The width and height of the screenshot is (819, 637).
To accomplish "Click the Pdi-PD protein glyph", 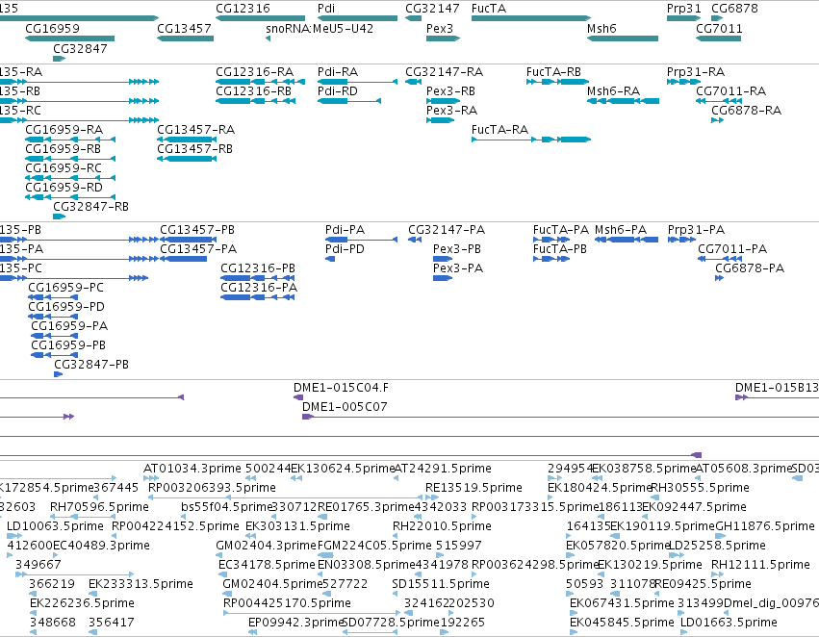I will pos(329,259).
